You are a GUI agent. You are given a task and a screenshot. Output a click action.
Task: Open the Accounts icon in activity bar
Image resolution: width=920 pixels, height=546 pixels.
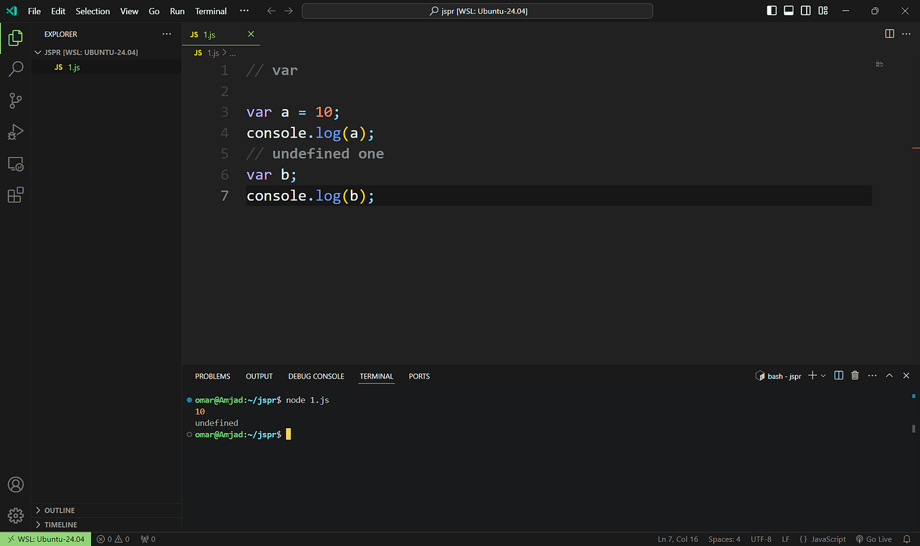tap(16, 484)
